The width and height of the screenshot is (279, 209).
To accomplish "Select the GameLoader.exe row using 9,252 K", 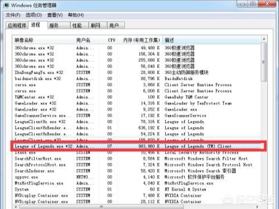I will (137, 109).
